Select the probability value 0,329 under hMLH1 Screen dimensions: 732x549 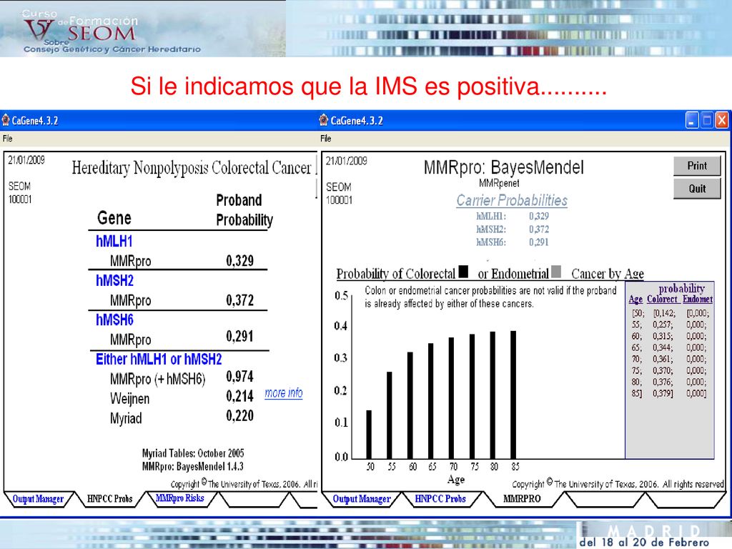240,260
